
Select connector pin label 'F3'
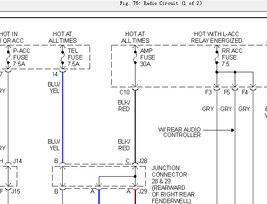point(208,92)
